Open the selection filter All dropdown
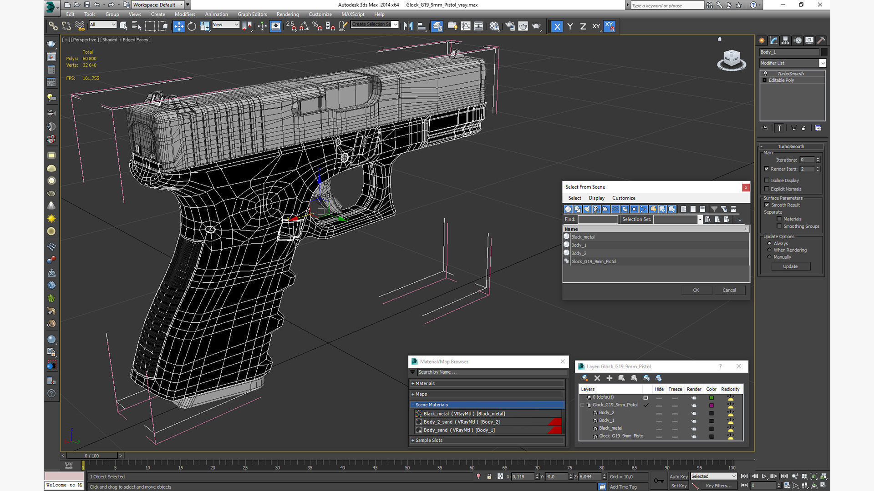874x491 pixels. (x=103, y=25)
